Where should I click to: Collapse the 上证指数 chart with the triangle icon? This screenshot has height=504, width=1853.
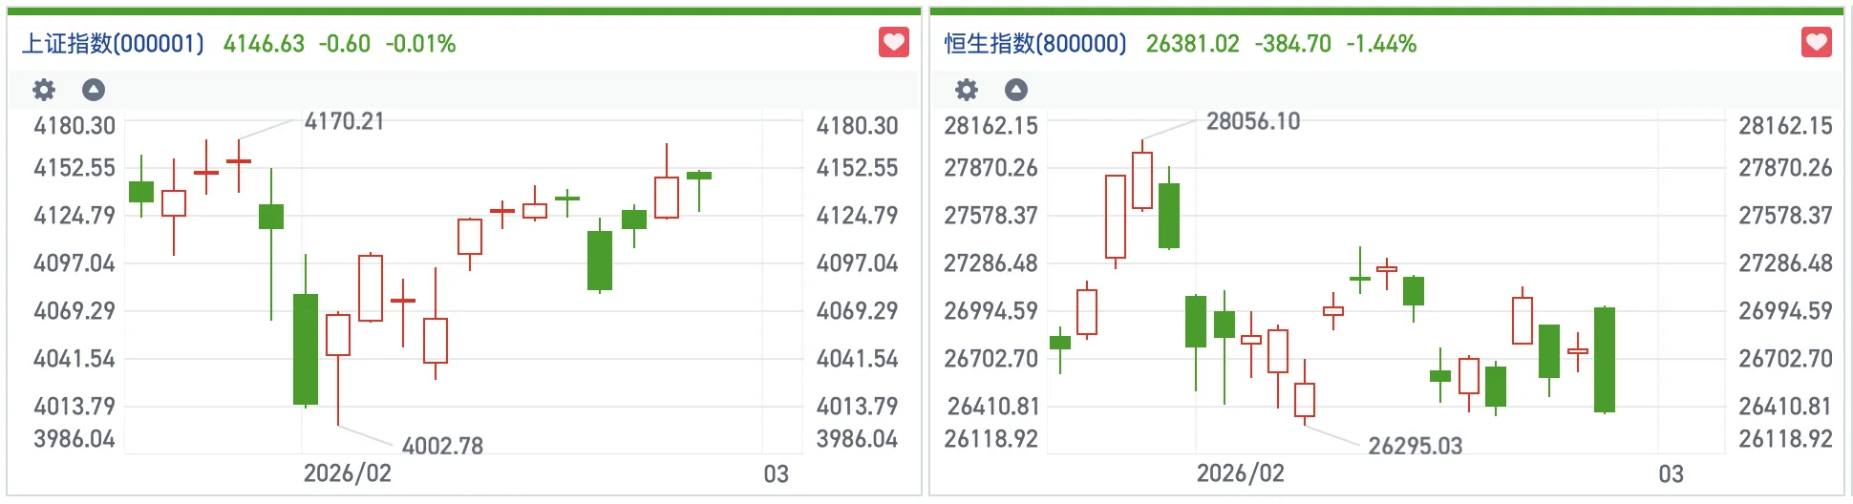point(94,90)
